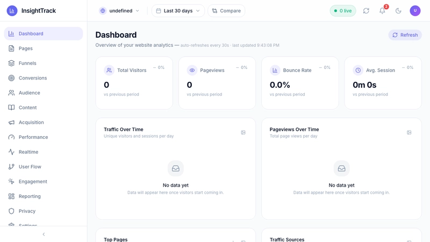Click the Total Visitors card icon
The height and width of the screenshot is (242, 430).
point(109,70)
